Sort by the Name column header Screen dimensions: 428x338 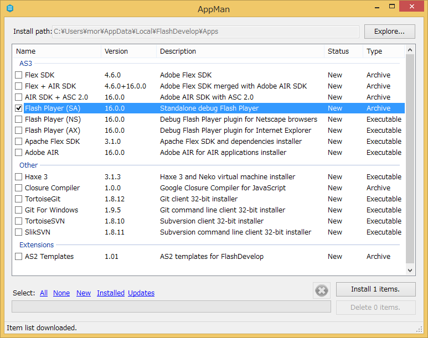point(57,51)
